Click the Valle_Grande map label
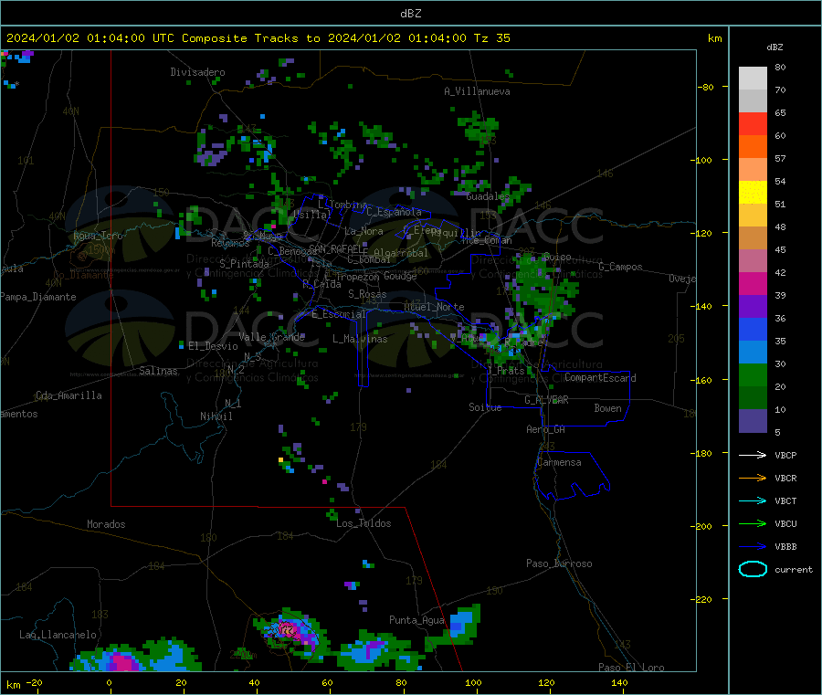 (x=271, y=337)
